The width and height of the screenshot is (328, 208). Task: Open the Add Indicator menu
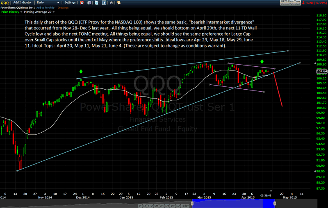23,2
